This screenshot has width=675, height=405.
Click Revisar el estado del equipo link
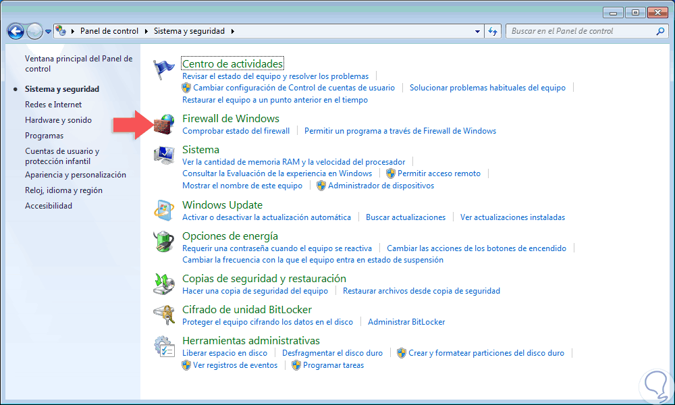pyautogui.click(x=275, y=76)
